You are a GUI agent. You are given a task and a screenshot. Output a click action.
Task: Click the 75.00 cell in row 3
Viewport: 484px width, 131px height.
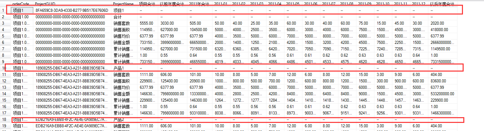pyautogui.click(x=363, y=23)
